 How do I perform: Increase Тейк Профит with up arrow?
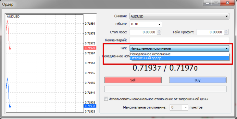coord(226,31)
